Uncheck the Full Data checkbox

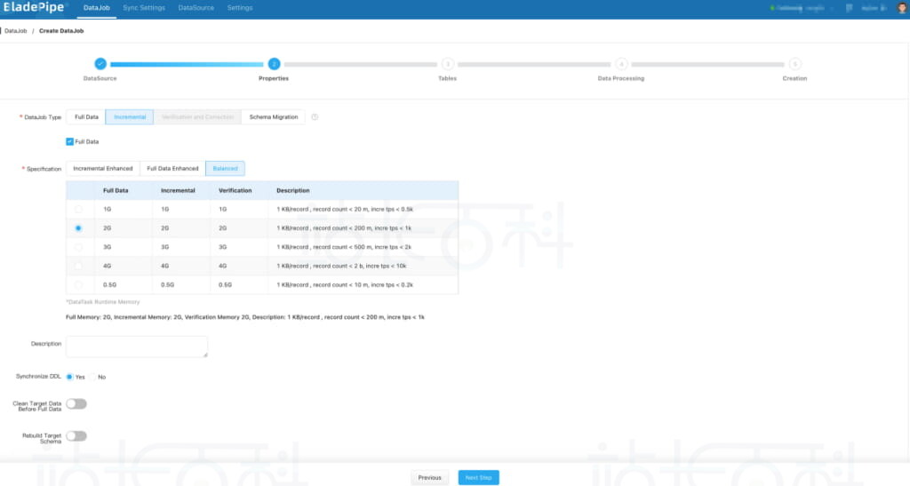[x=70, y=141]
